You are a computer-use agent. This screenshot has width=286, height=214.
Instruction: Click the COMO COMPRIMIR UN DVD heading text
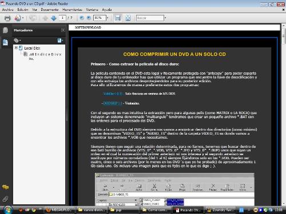coord(174,54)
